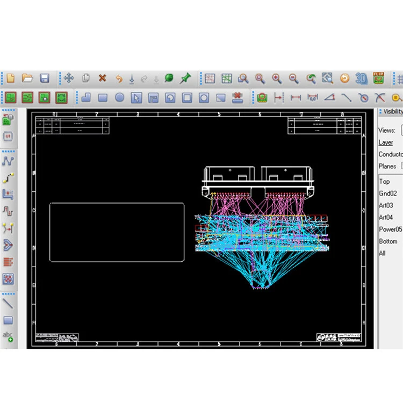Viewport: 403px width, 403px height.
Task: Click the second green routing icon
Action: [27, 98]
